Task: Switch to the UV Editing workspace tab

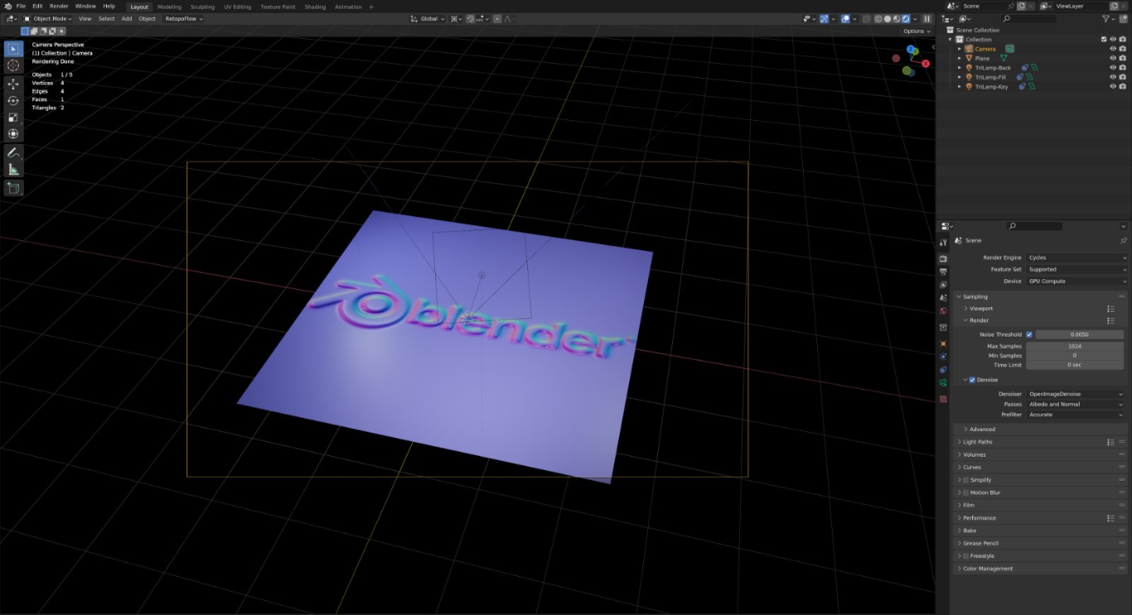Action: (237, 7)
